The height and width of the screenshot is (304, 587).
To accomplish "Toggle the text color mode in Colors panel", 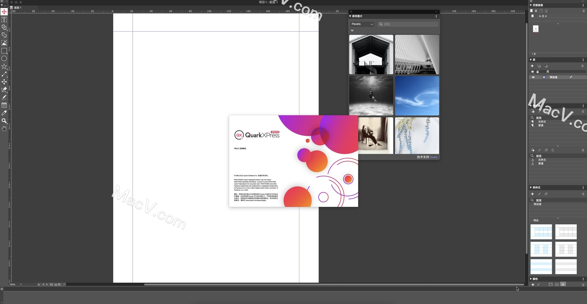I will tap(557, 285).
